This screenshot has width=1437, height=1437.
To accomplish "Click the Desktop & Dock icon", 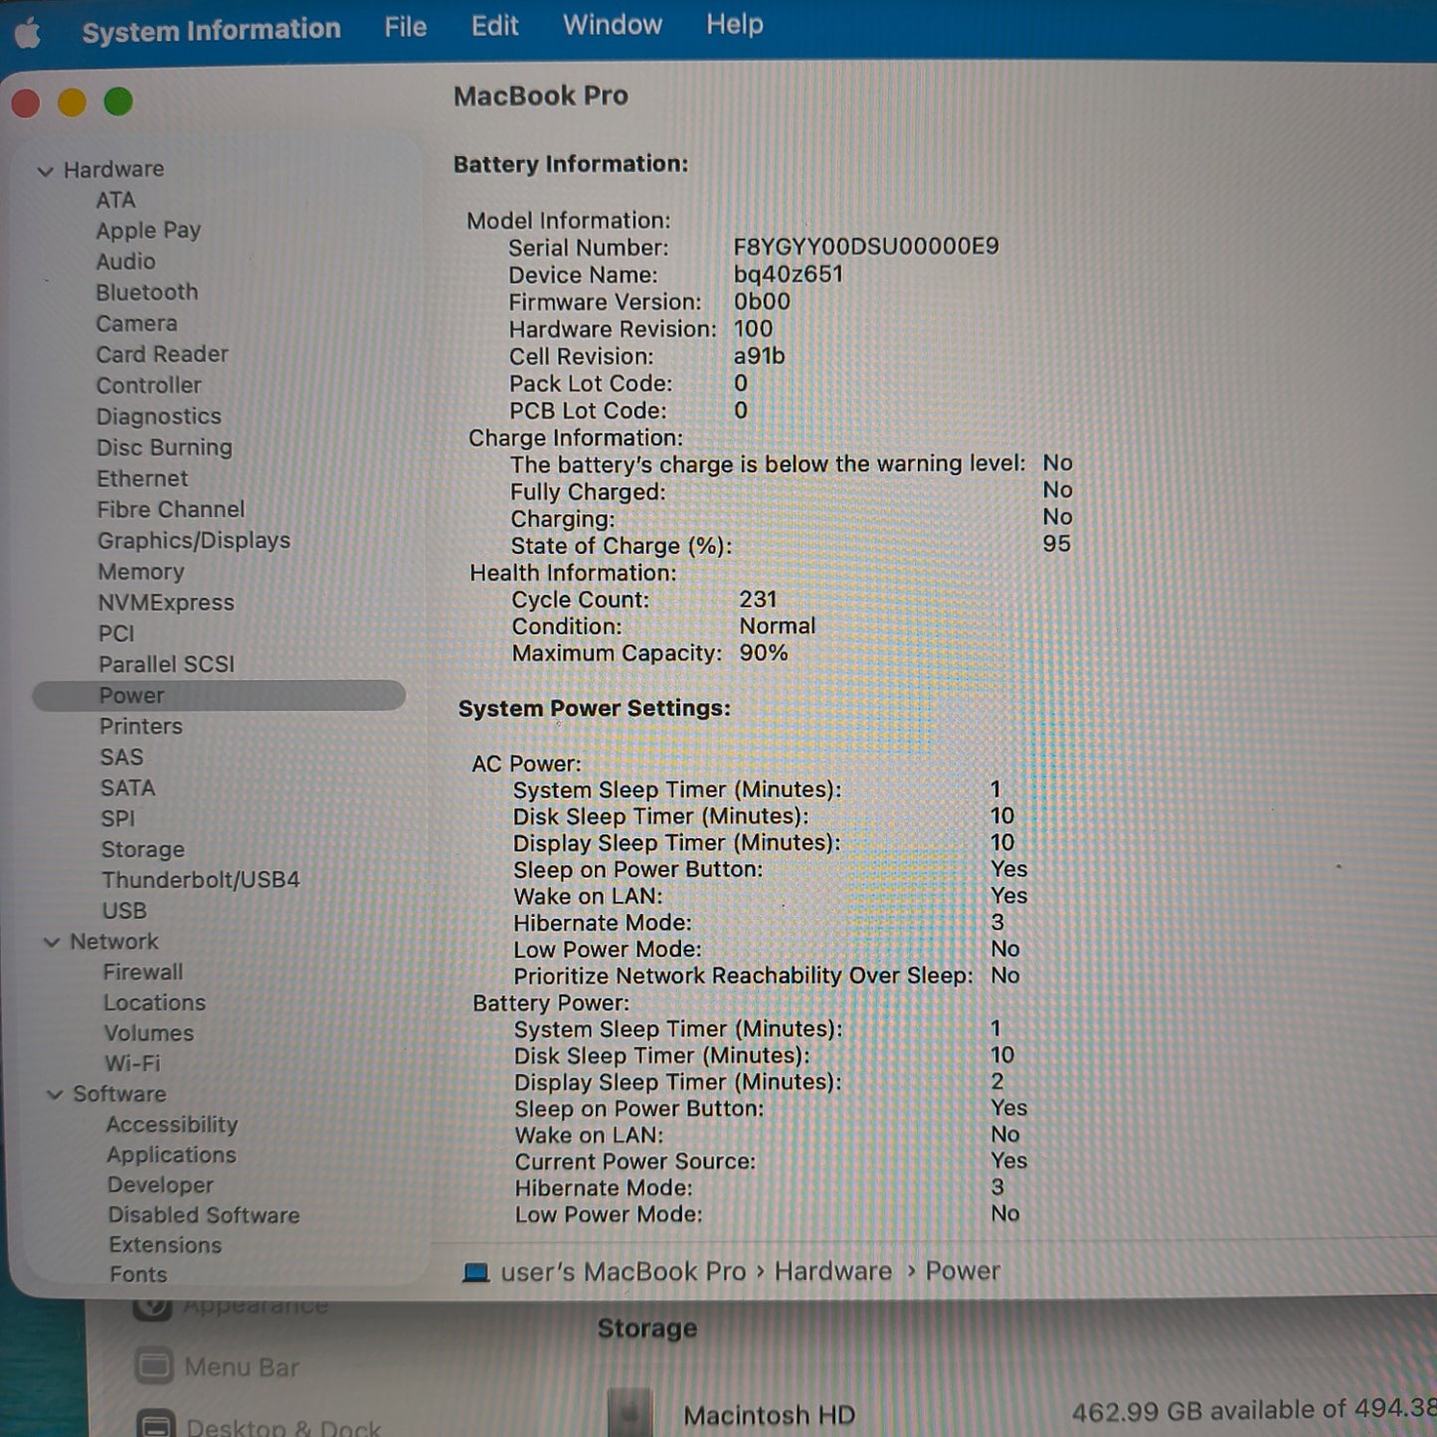I will [x=155, y=1424].
